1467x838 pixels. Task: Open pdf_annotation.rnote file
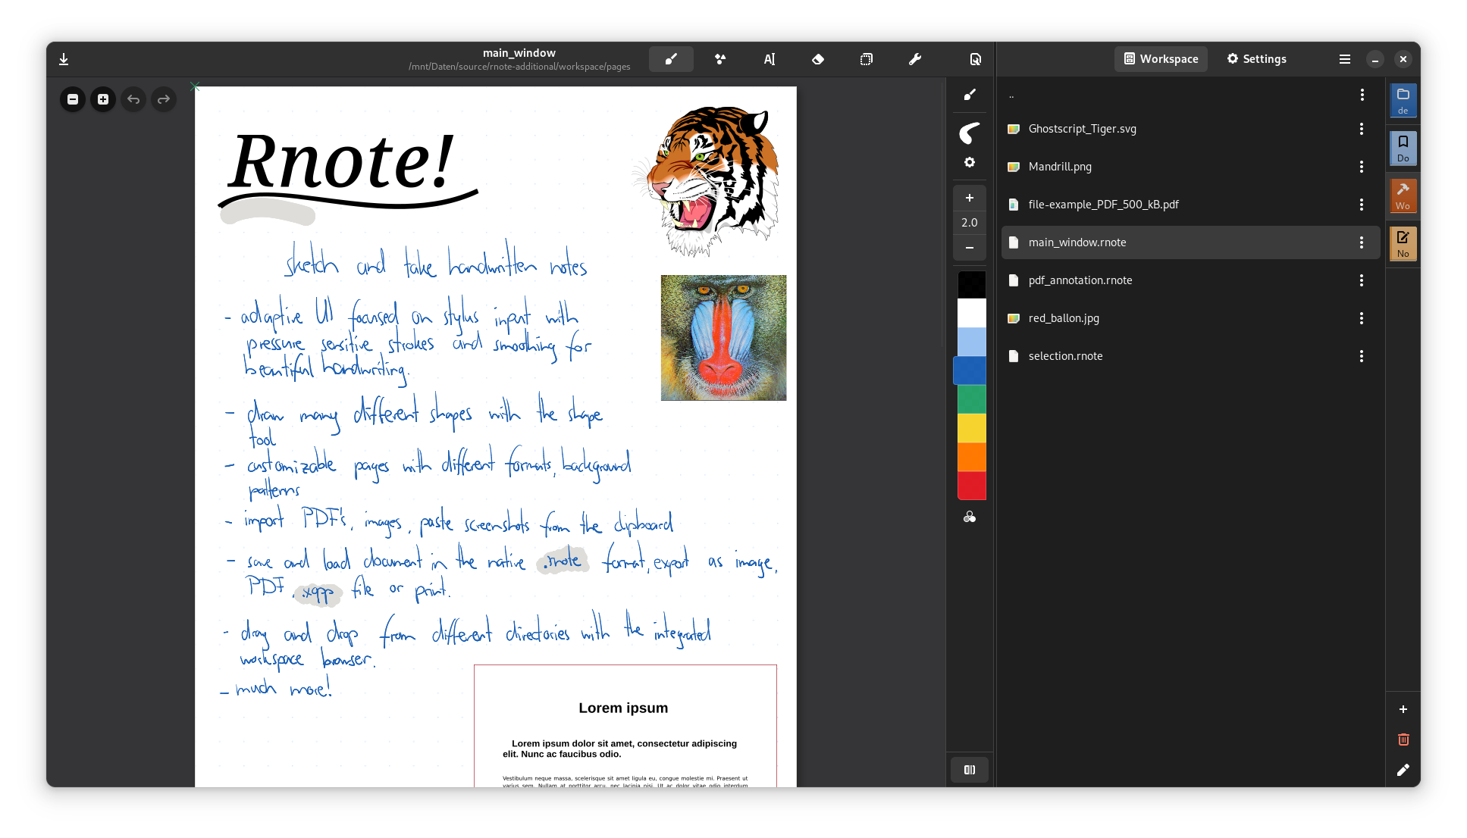click(x=1190, y=280)
